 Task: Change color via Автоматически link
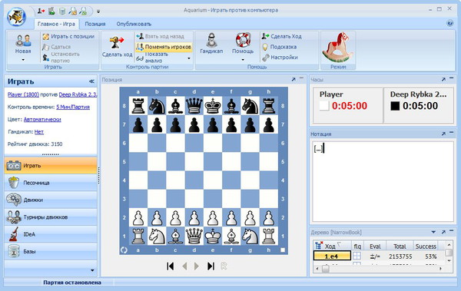click(x=42, y=119)
